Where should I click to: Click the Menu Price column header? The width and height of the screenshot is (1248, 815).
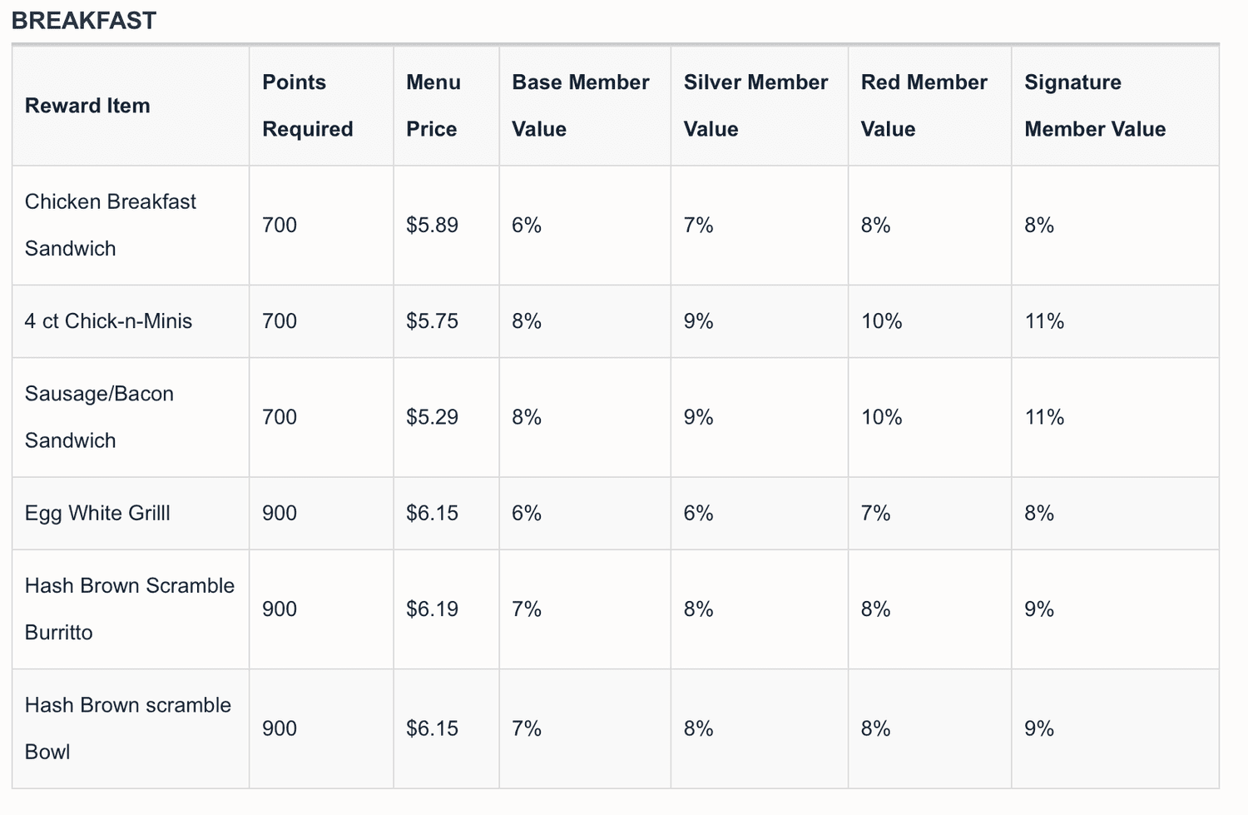(433, 106)
